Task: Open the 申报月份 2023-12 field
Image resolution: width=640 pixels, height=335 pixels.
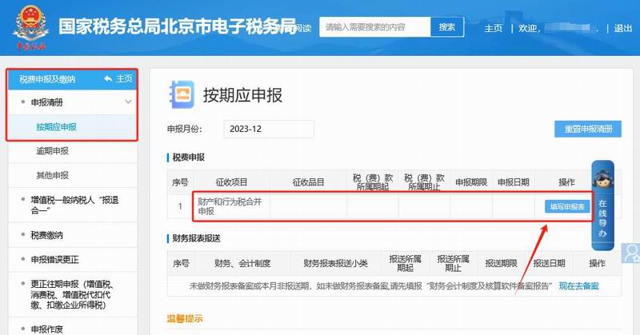Action: [269, 129]
